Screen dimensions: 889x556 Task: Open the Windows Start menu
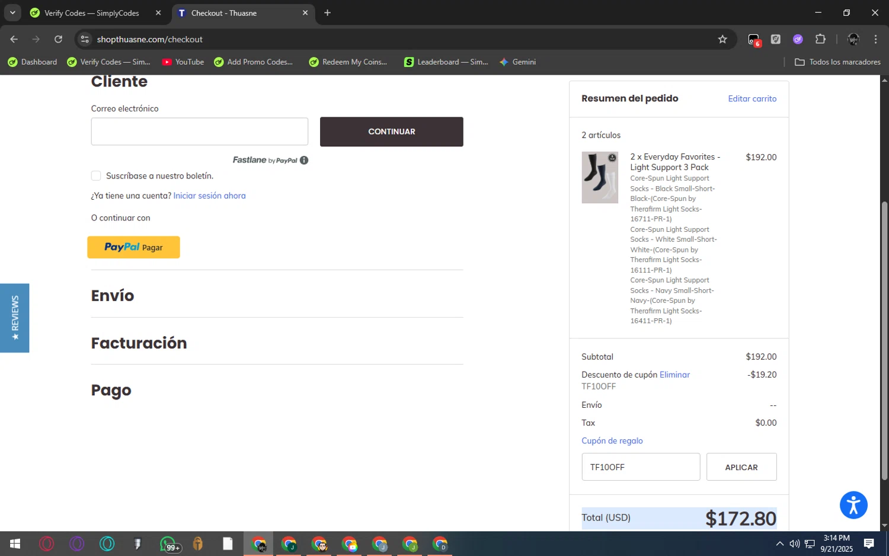[15, 544]
